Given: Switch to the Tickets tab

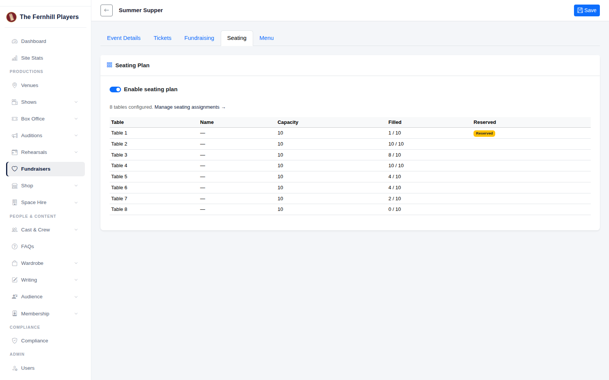Looking at the screenshot, I should [x=163, y=38].
